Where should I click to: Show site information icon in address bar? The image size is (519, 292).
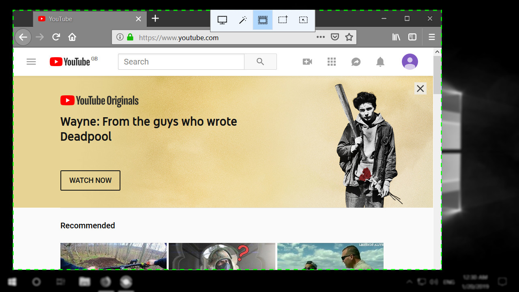pyautogui.click(x=120, y=37)
